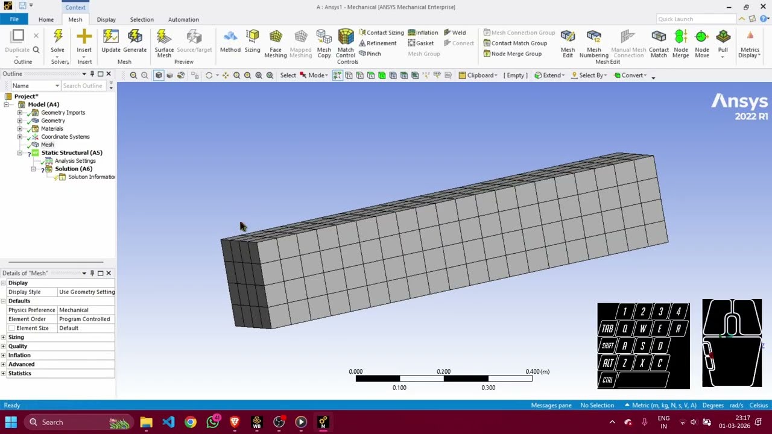The width and height of the screenshot is (772, 434).
Task: Select Solution Information in the outline
Action: click(92, 177)
